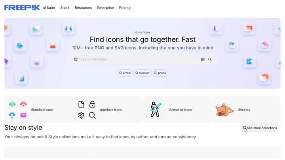This screenshot has height=160, width=285.
Task: Click the Animated icons guitarist thumbnail
Action: point(156,109)
